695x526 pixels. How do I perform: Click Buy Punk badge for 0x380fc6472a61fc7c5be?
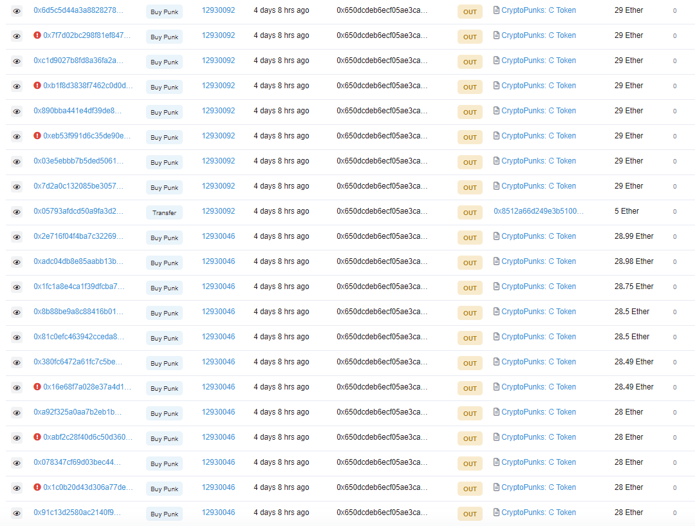pos(164,363)
